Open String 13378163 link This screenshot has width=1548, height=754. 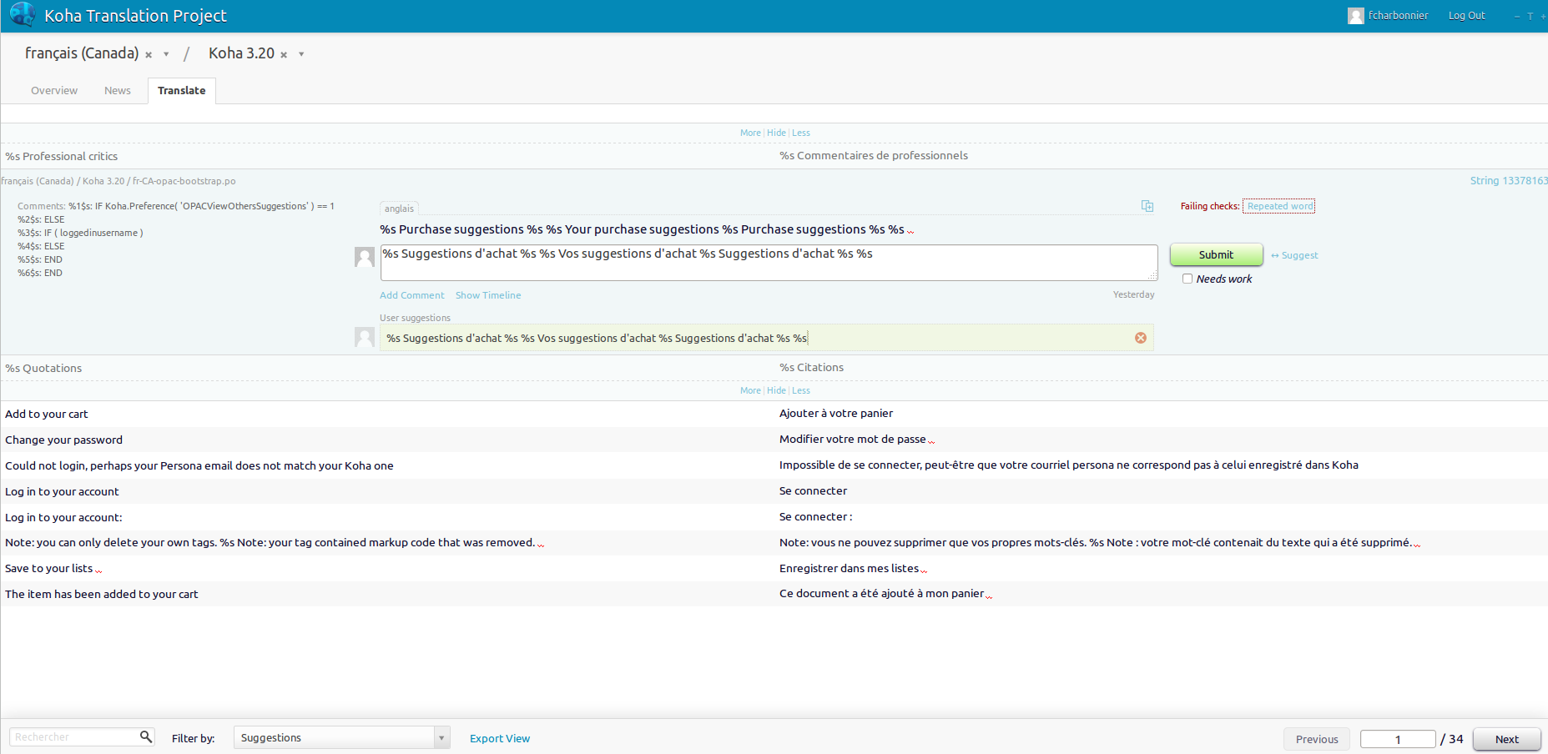click(1509, 181)
